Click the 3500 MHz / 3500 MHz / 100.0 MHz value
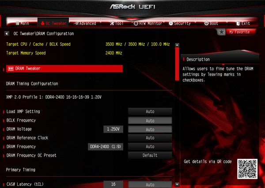This screenshot has height=188, width=265. click(x=137, y=44)
